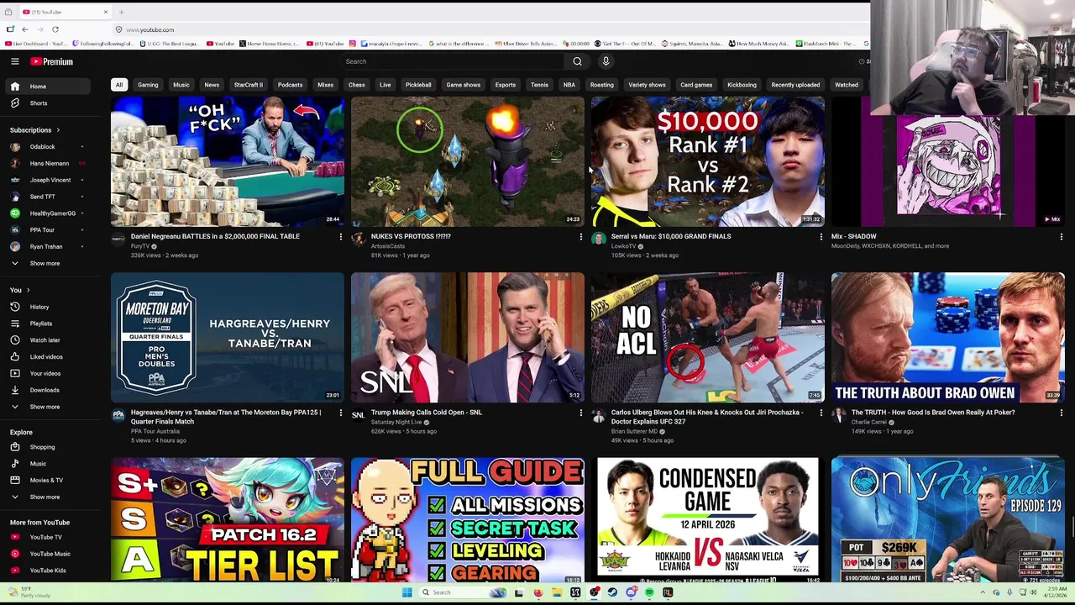Click the YouTube search input field
The image size is (1075, 605).
point(453,61)
